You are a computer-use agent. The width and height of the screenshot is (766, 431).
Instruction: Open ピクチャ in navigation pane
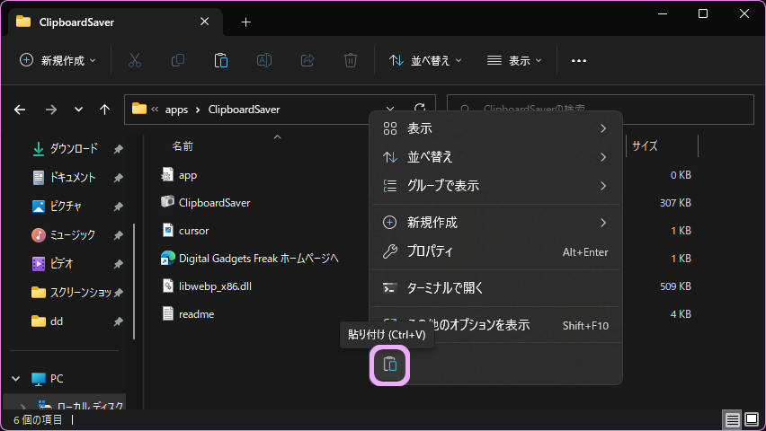tap(66, 206)
